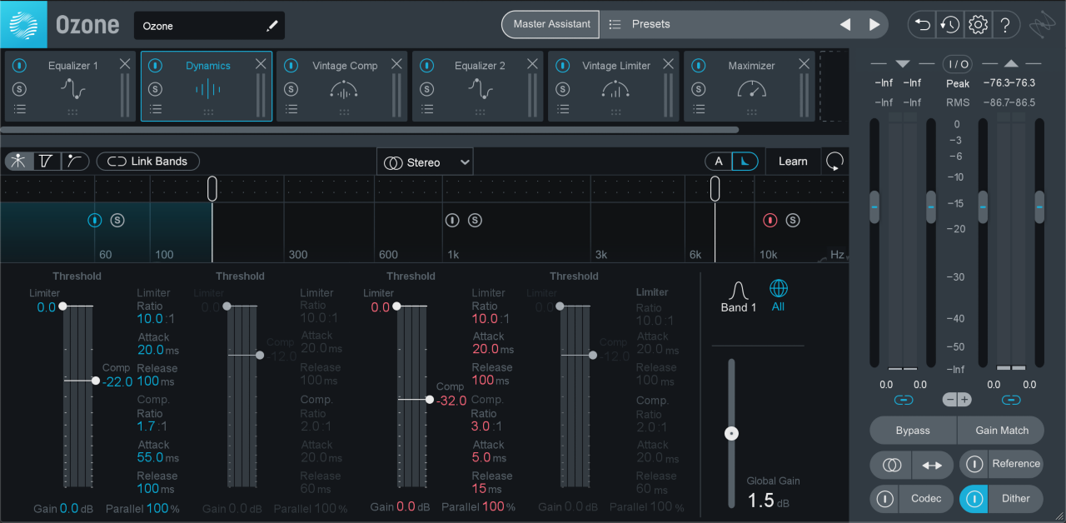Select the gain reduction trace view icon
This screenshot has height=523, width=1066.
pyautogui.click(x=47, y=162)
